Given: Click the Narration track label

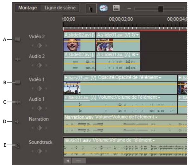Looking at the screenshot, I should (39, 119).
